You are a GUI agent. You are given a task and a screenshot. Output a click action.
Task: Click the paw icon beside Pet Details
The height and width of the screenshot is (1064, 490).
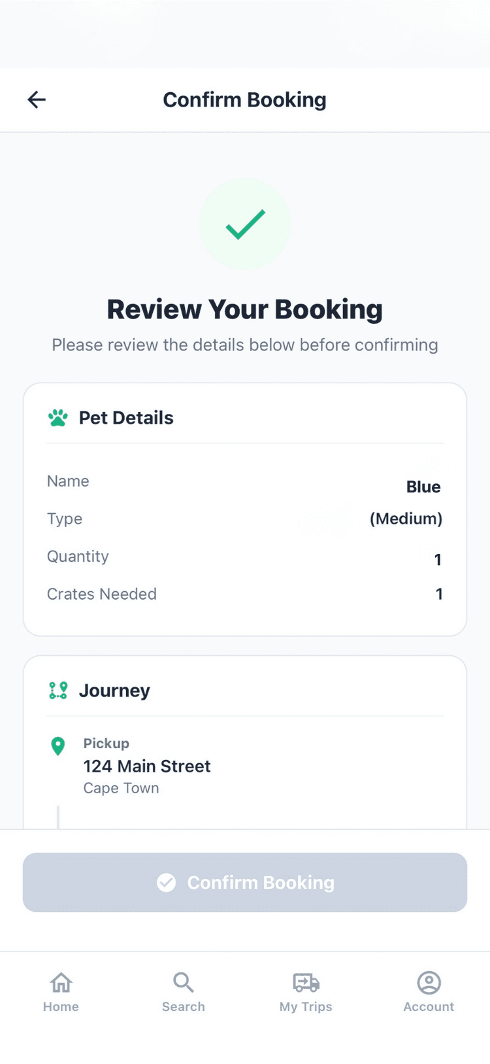point(58,418)
